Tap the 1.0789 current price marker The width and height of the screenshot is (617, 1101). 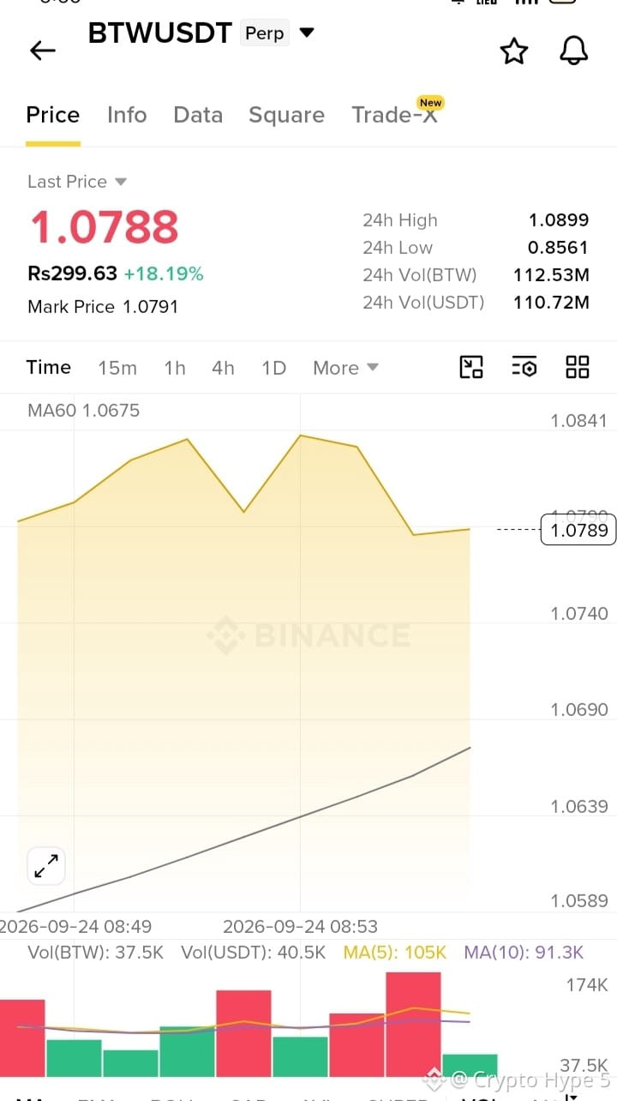pos(578,530)
